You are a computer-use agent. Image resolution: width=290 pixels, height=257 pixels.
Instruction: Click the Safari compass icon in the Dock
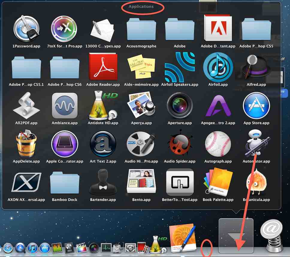click(x=8, y=248)
